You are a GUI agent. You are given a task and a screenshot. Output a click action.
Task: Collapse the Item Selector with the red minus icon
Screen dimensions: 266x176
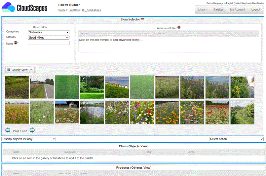click(x=142, y=19)
